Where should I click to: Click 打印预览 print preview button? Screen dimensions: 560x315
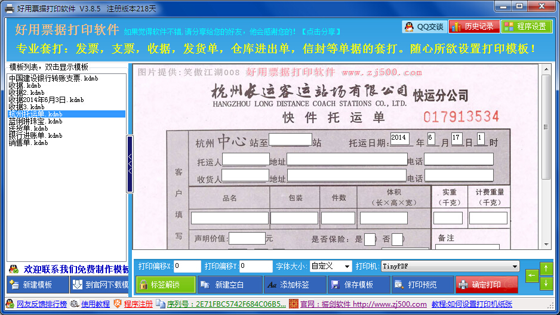(423, 285)
